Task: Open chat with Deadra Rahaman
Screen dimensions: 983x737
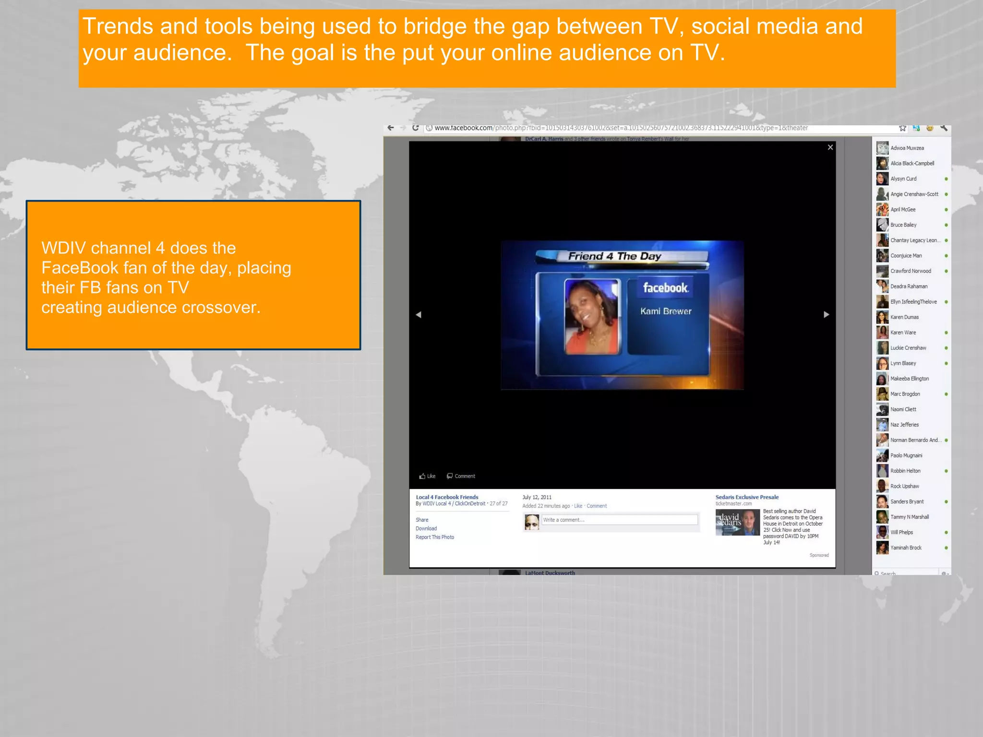Action: pyautogui.click(x=911, y=286)
